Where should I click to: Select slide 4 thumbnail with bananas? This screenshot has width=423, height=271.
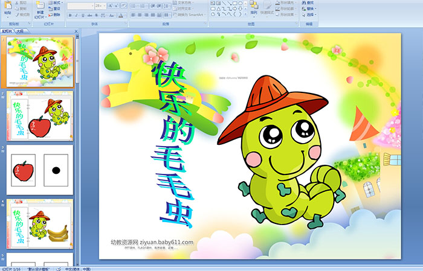40,223
